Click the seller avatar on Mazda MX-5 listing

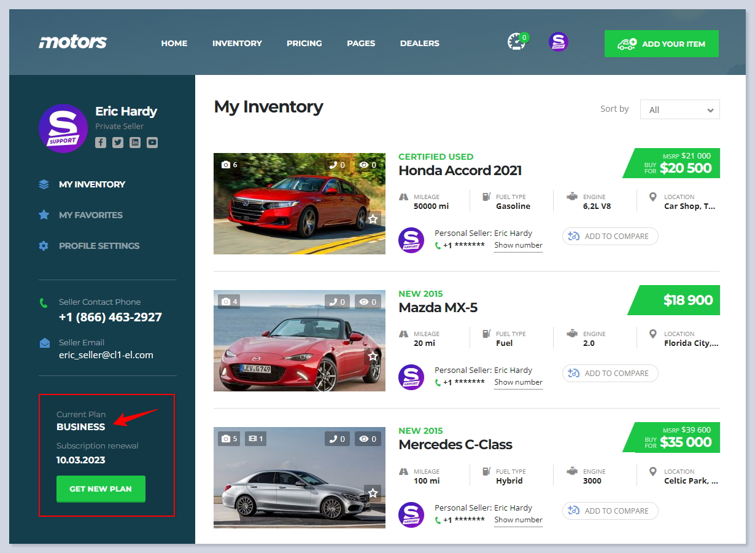click(x=411, y=377)
